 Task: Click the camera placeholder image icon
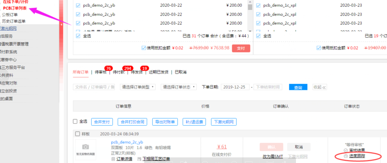85,147
